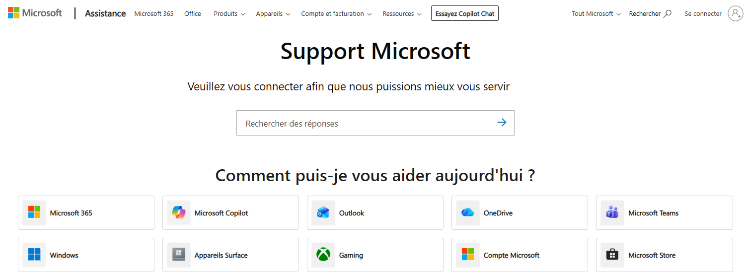Expand the Produits dropdown menu

(229, 14)
